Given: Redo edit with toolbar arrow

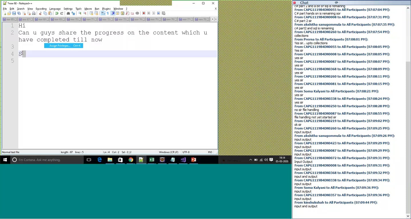Looking at the screenshot, I should [62, 13].
